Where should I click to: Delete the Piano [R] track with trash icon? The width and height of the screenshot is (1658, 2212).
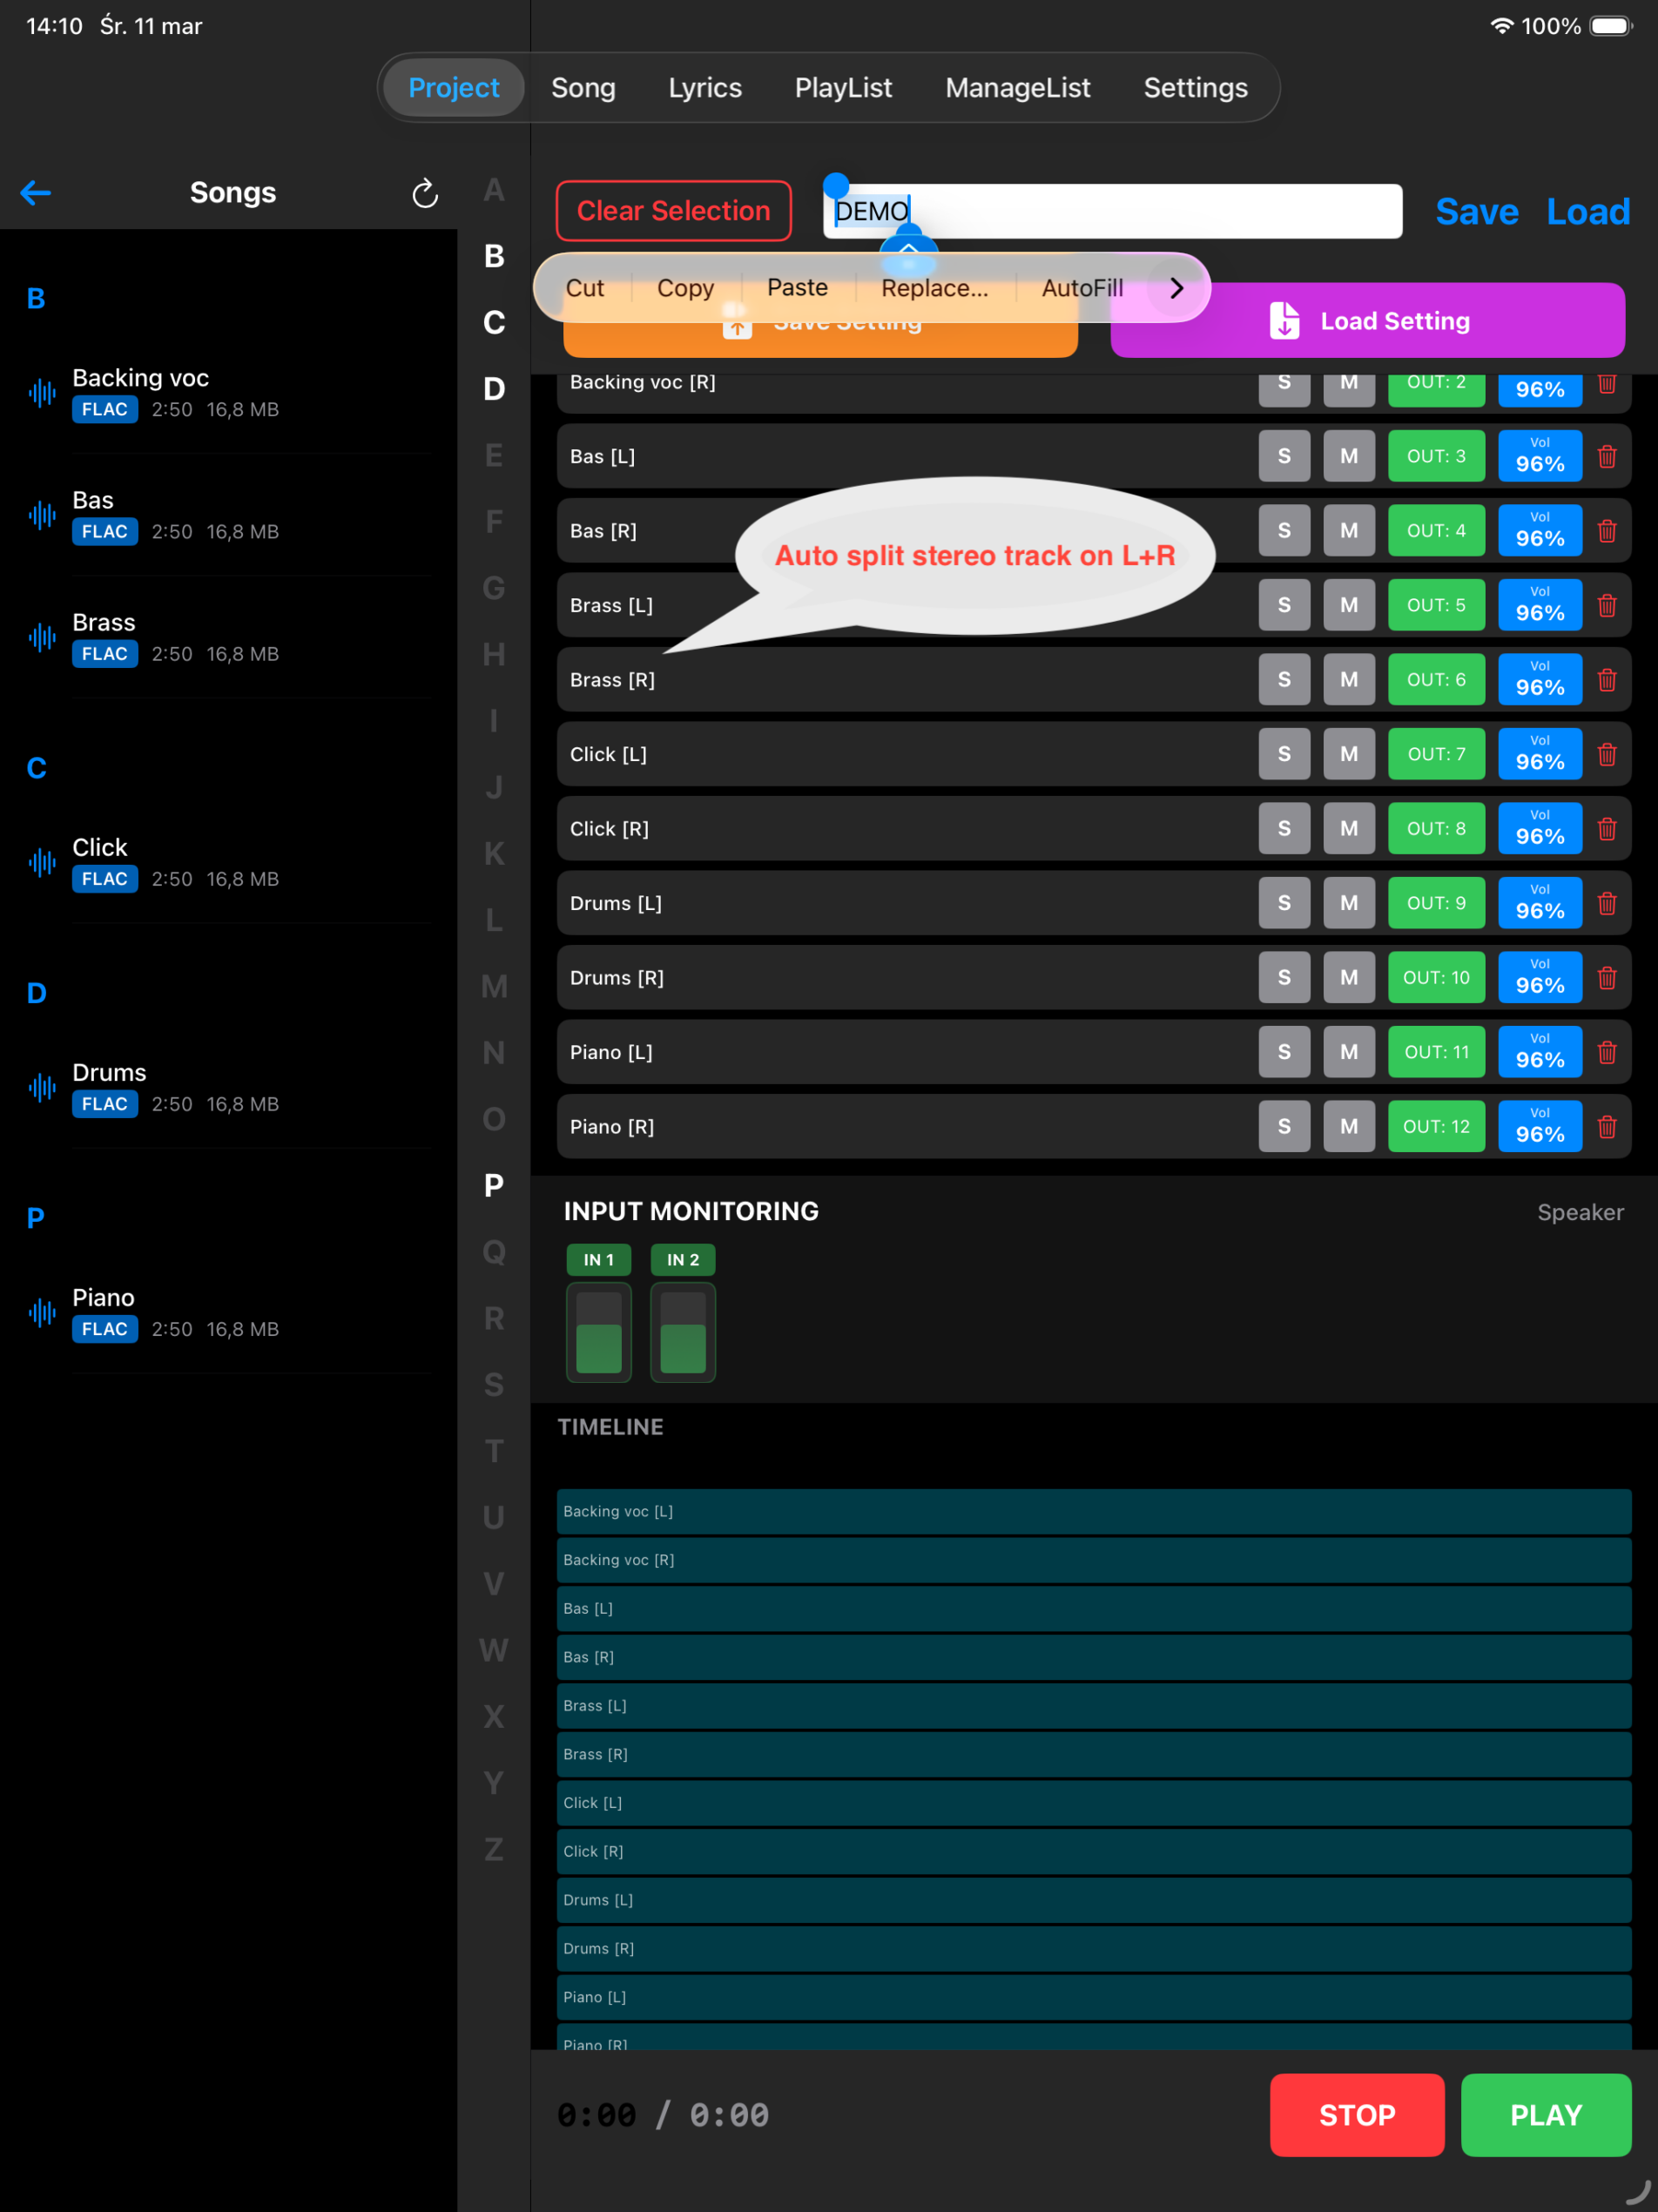tap(1607, 1126)
